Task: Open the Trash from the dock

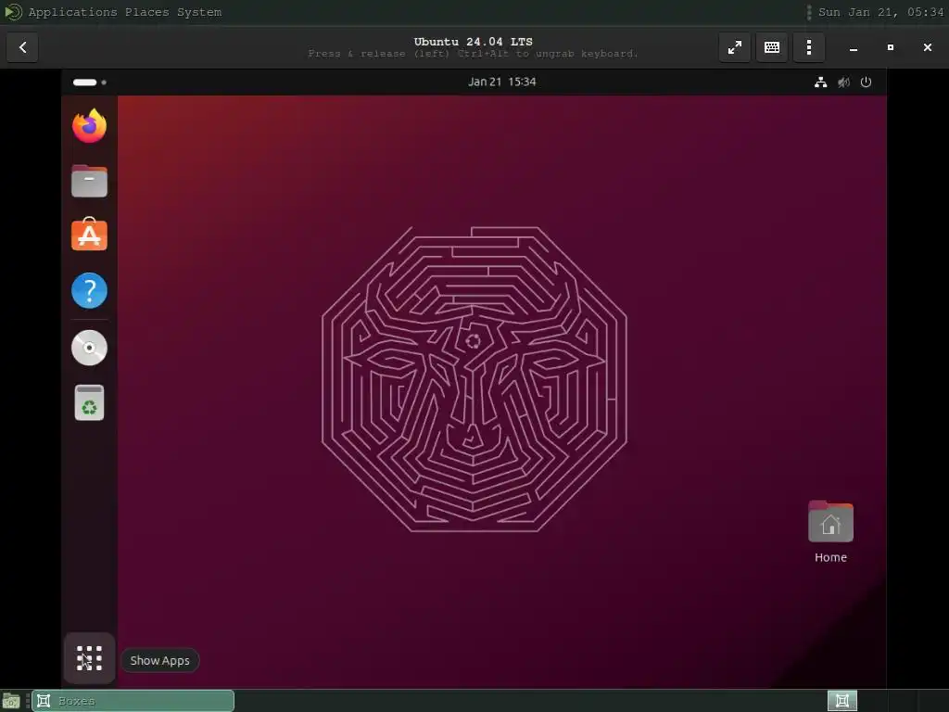Action: point(90,402)
